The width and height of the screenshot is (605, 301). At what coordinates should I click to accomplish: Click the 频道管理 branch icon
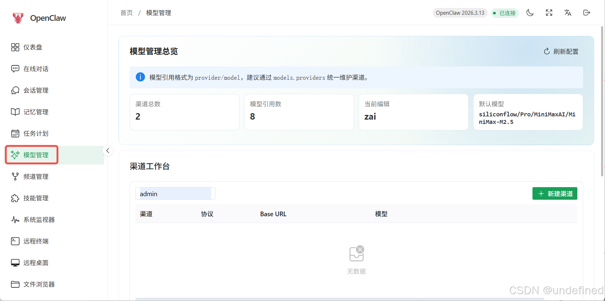[x=15, y=176]
